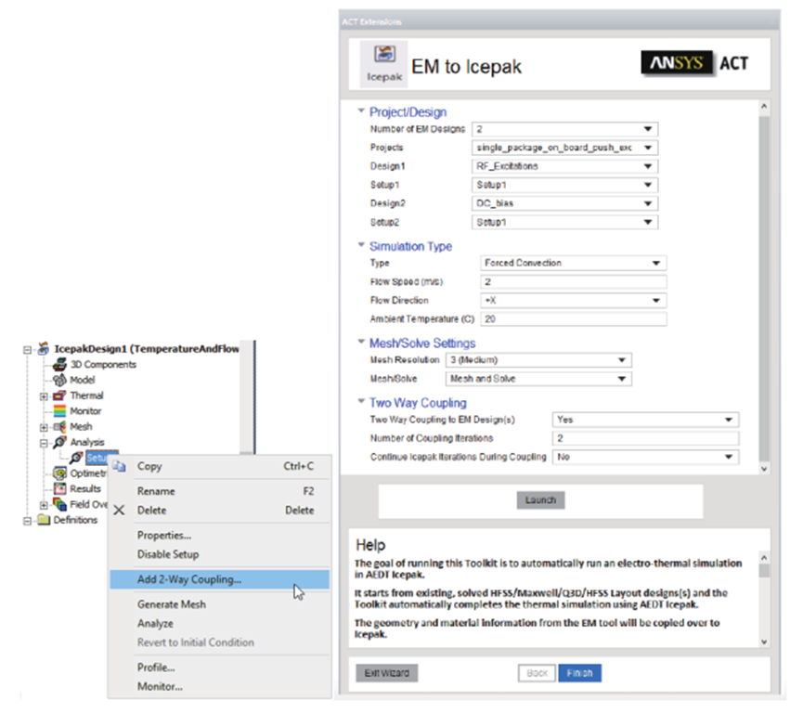This screenshot has width=803, height=713.
Task: Choose Disable Setup menu entry
Action: coord(220,554)
